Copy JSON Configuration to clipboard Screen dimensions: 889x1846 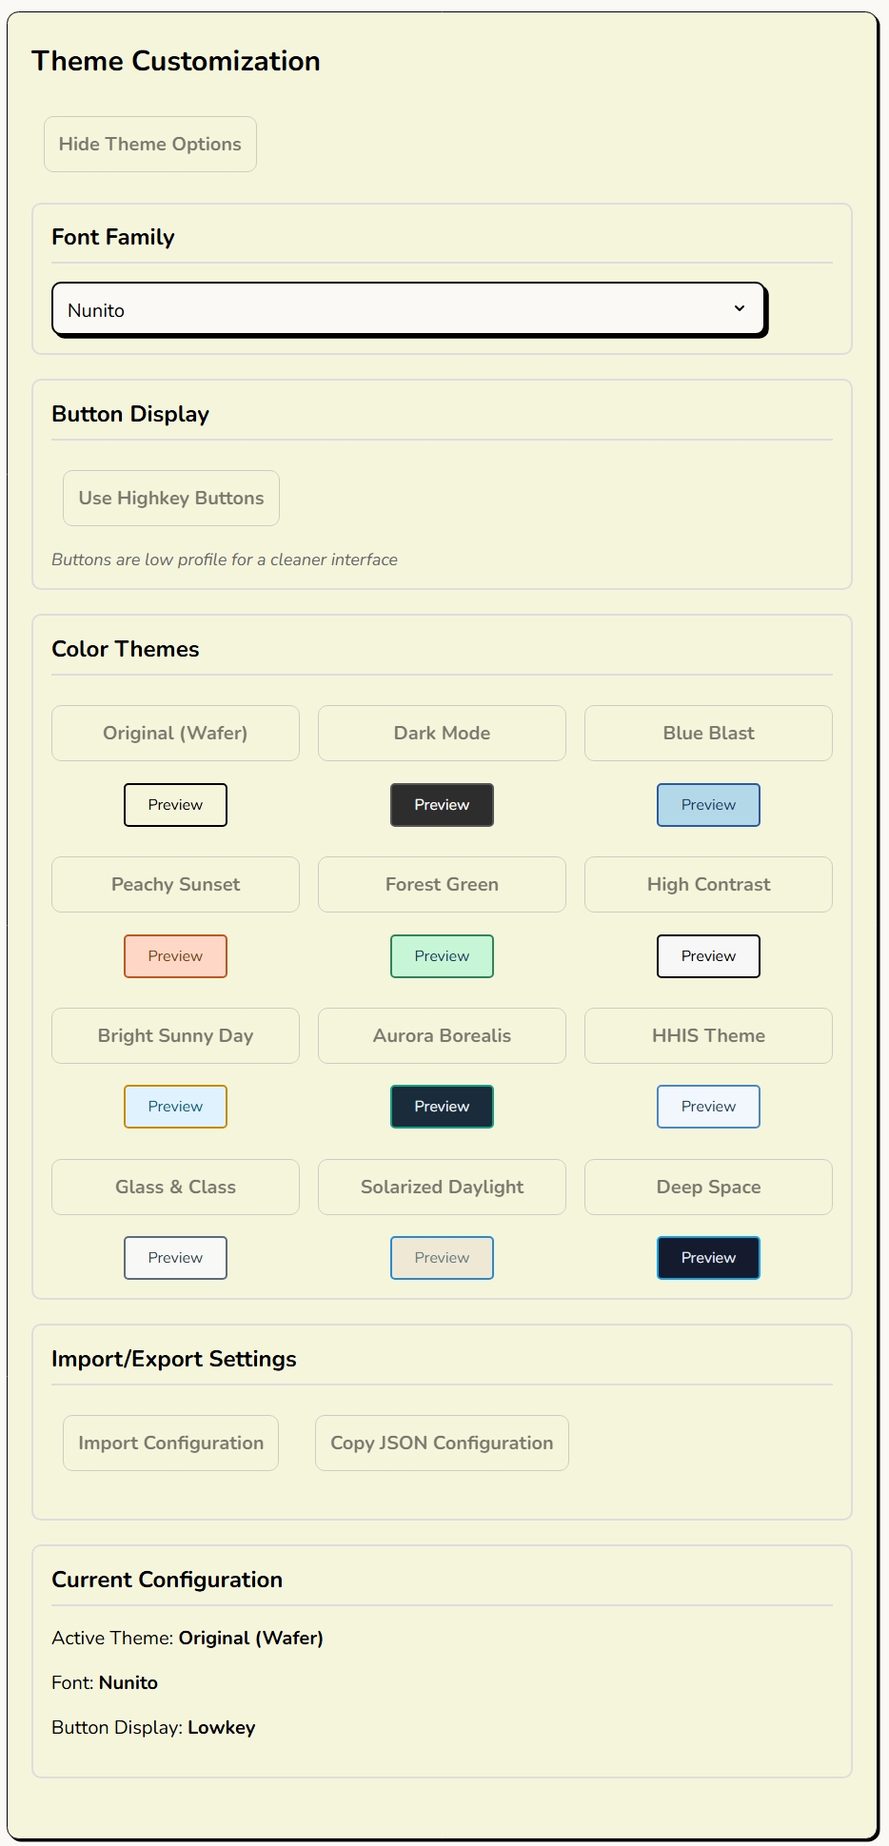442,1443
